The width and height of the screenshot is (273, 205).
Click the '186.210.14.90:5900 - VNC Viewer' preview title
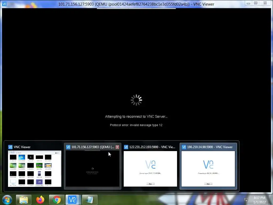tap(210, 147)
